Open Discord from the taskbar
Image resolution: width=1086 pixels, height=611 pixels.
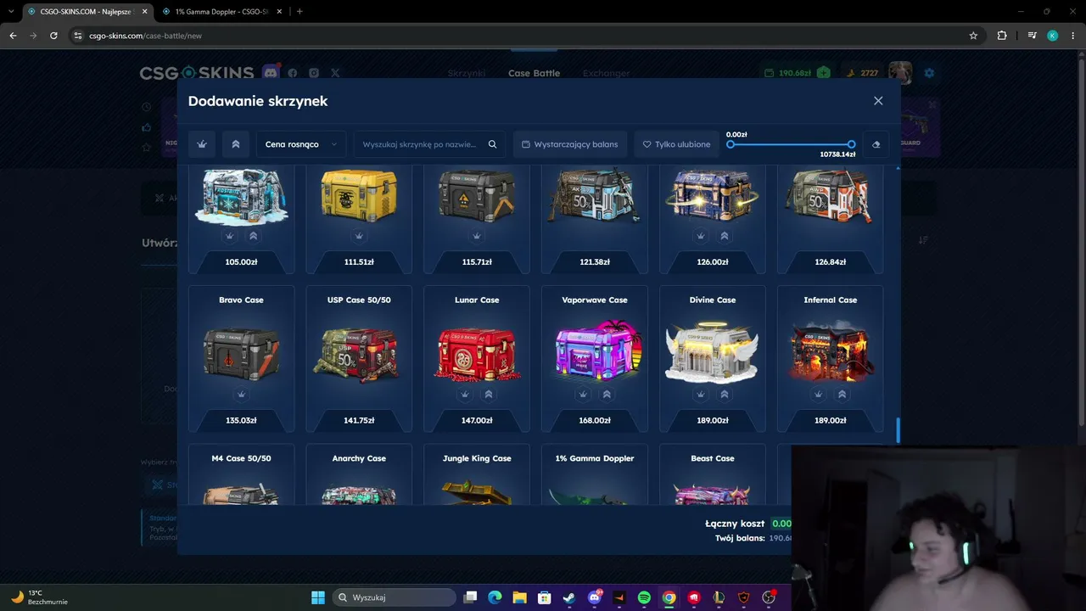(x=594, y=597)
